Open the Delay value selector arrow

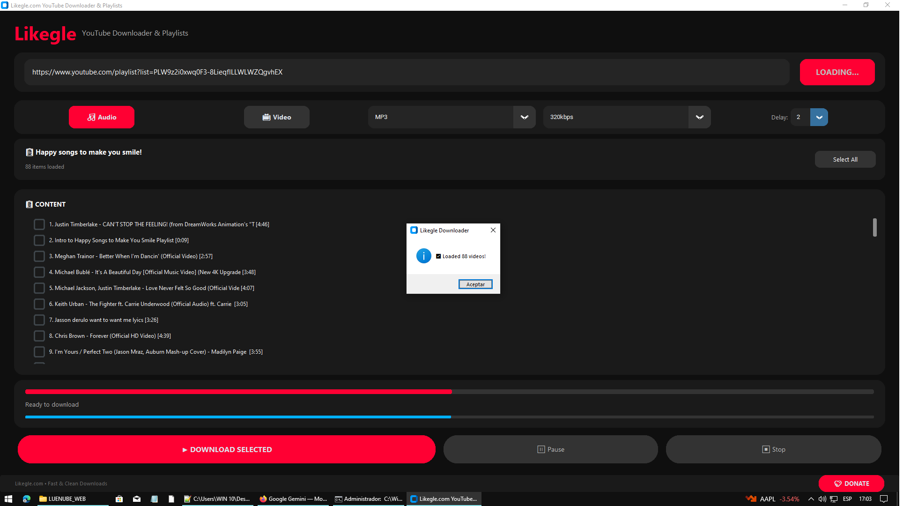819,117
